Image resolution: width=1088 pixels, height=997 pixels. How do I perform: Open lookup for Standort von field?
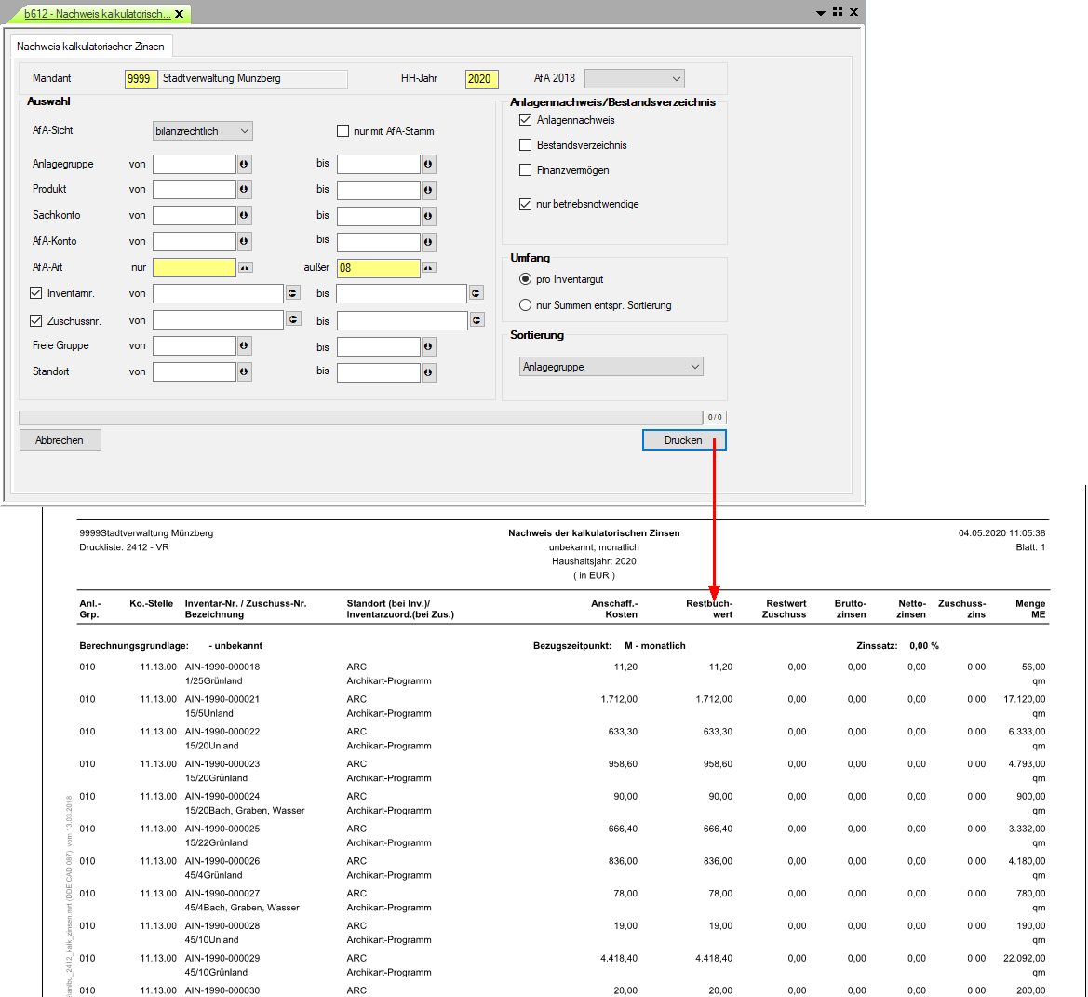pos(244,371)
